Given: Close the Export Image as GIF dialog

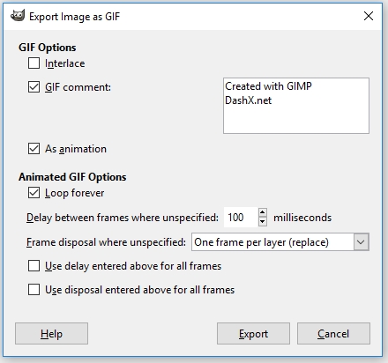Looking at the screenshot, I should click(369, 16).
